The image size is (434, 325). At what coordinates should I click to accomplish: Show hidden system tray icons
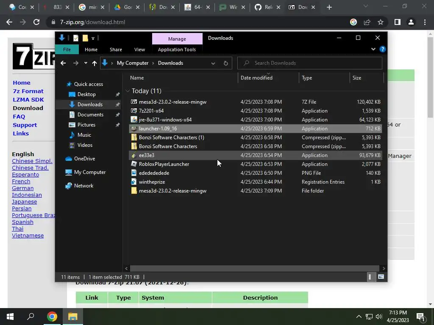(x=359, y=317)
